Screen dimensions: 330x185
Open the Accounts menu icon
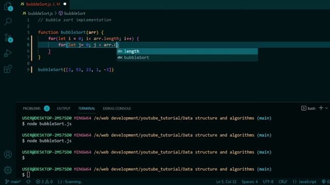click(x=8, y=154)
